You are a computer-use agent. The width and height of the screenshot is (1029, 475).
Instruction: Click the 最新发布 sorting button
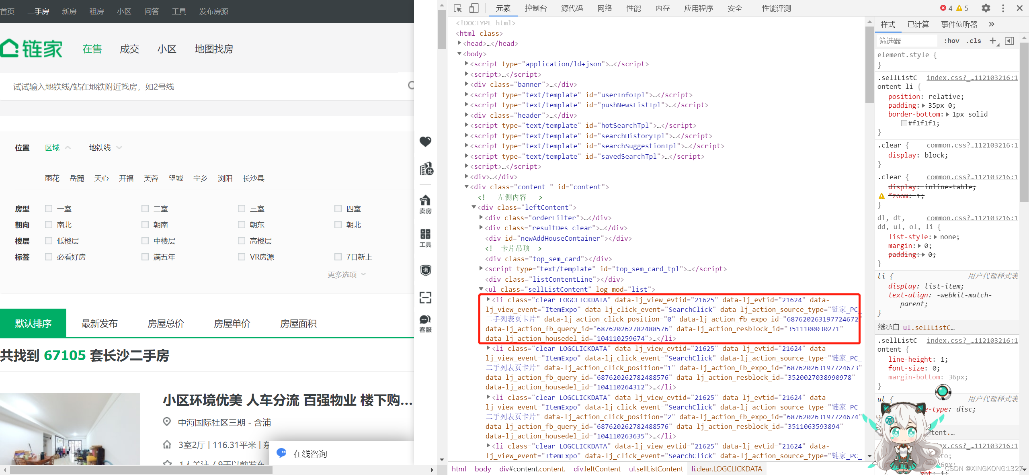click(99, 323)
